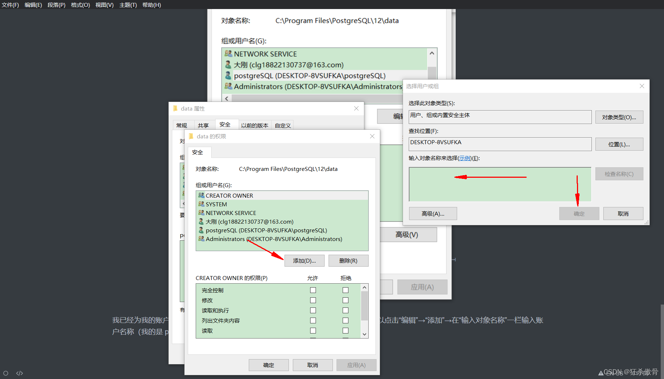Click the CREATOR OWNER group icon
This screenshot has height=379, width=664.
point(201,195)
